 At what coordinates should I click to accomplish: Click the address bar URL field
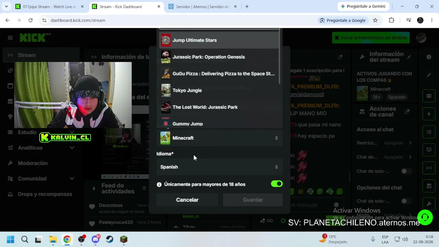coord(178,20)
